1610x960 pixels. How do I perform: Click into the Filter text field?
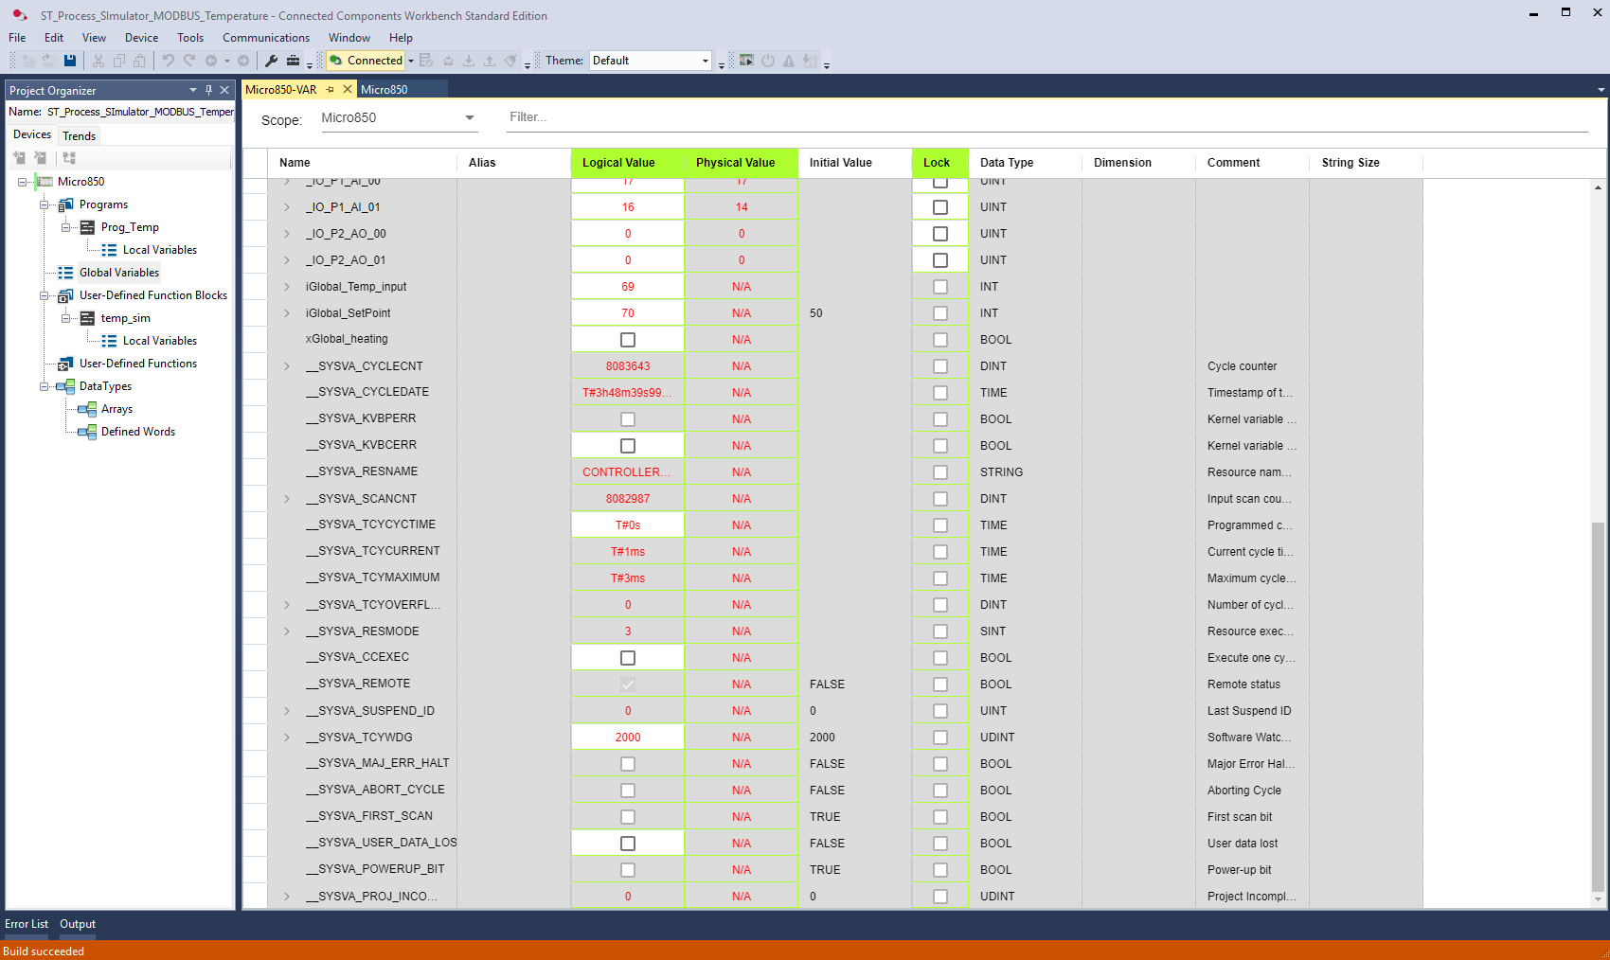click(1042, 117)
